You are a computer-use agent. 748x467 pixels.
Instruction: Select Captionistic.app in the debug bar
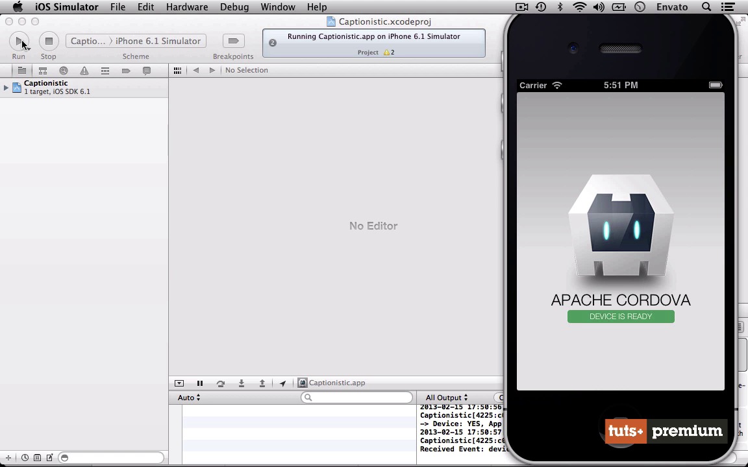click(332, 383)
